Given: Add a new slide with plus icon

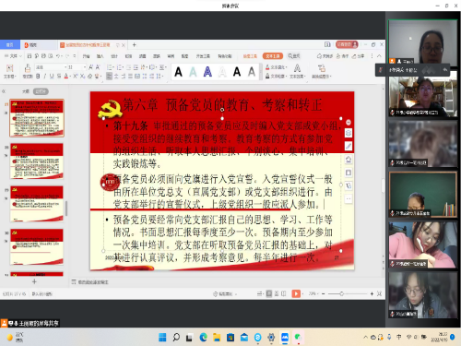Looking at the screenshot, I should pos(34,281).
